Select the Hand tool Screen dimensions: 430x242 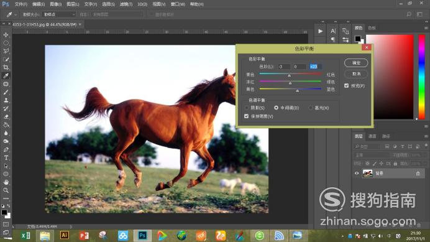click(6, 182)
